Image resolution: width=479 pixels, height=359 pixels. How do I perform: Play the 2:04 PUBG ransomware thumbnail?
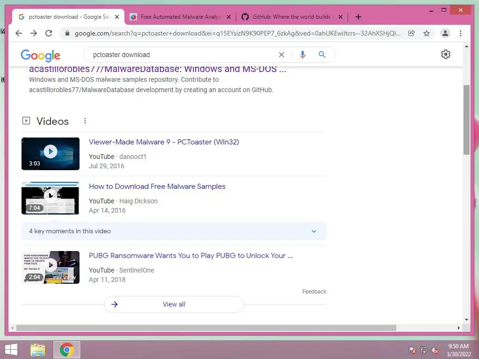51,267
